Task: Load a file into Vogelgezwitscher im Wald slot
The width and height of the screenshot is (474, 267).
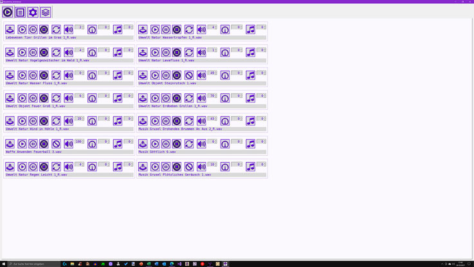Action: [x=10, y=52]
